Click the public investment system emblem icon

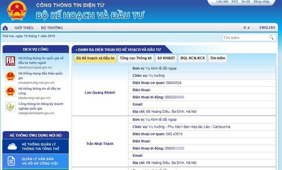click(x=10, y=91)
